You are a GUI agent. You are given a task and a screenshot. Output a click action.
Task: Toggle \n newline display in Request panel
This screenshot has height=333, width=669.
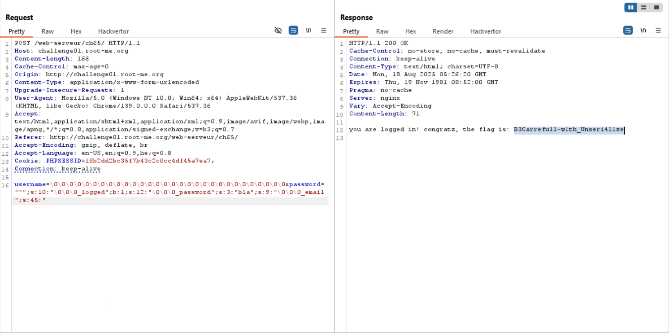coord(308,31)
